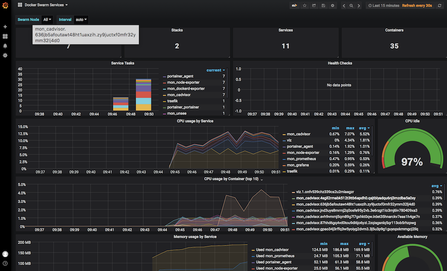Toggle mon_dockerd-exporter series in legend

pyautogui.click(x=186, y=89)
